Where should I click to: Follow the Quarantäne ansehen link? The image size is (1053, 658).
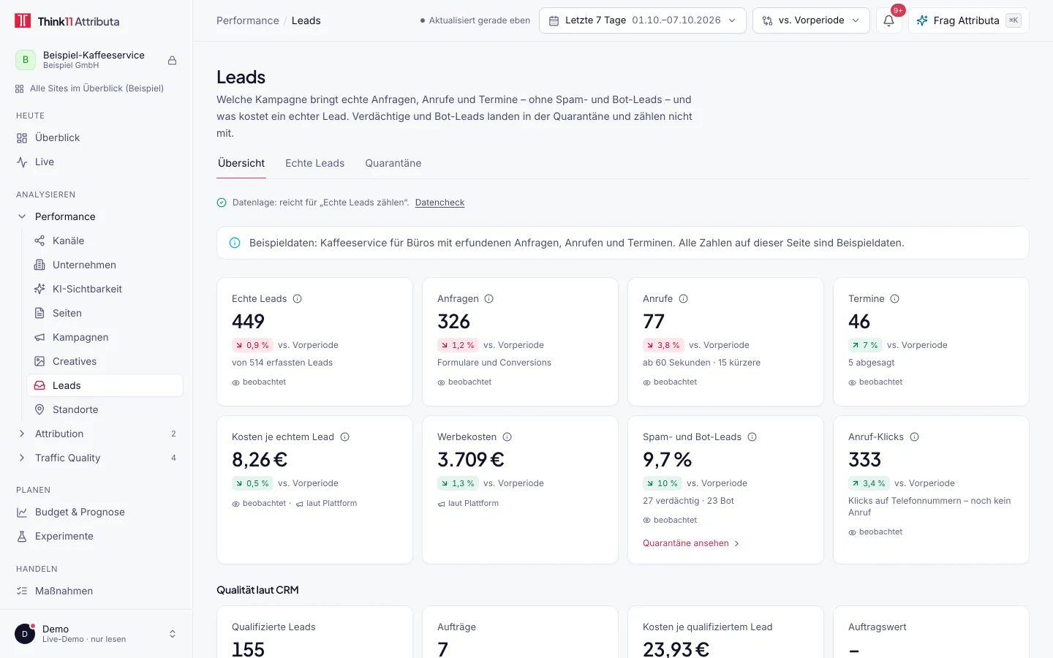coord(691,543)
